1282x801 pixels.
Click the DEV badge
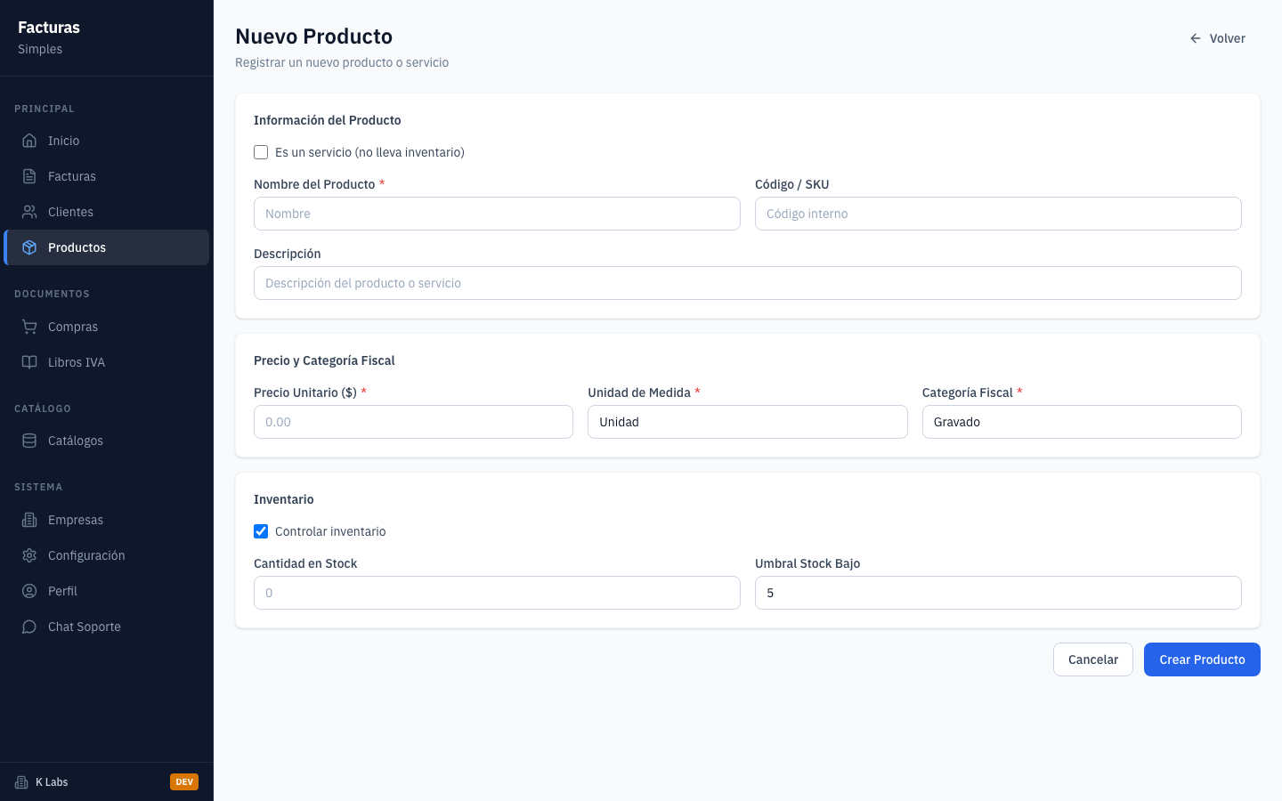[184, 782]
